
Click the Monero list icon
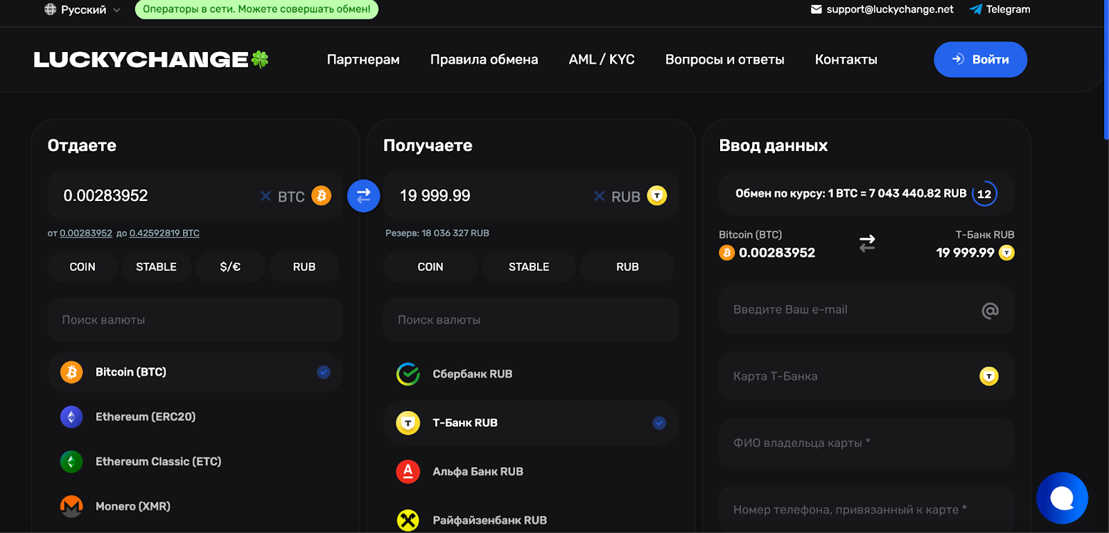click(71, 506)
